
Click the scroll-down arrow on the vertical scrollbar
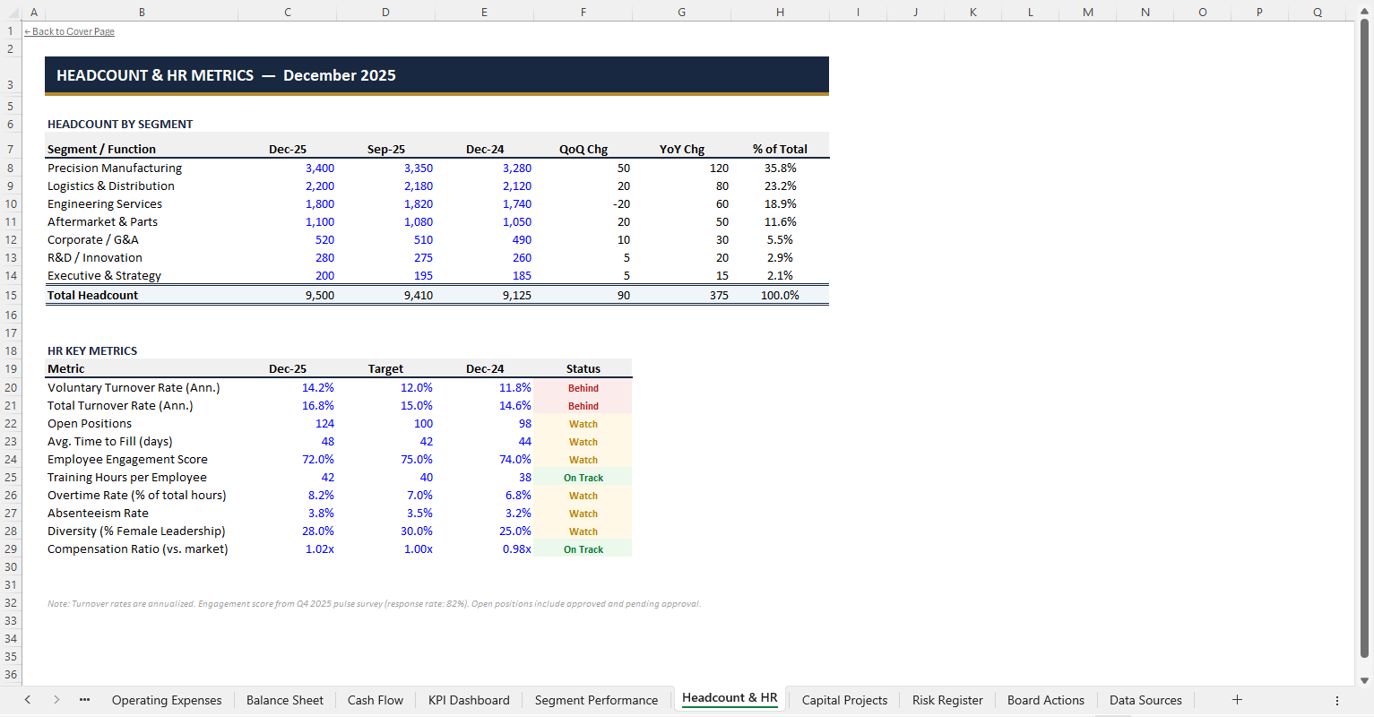1366,678
